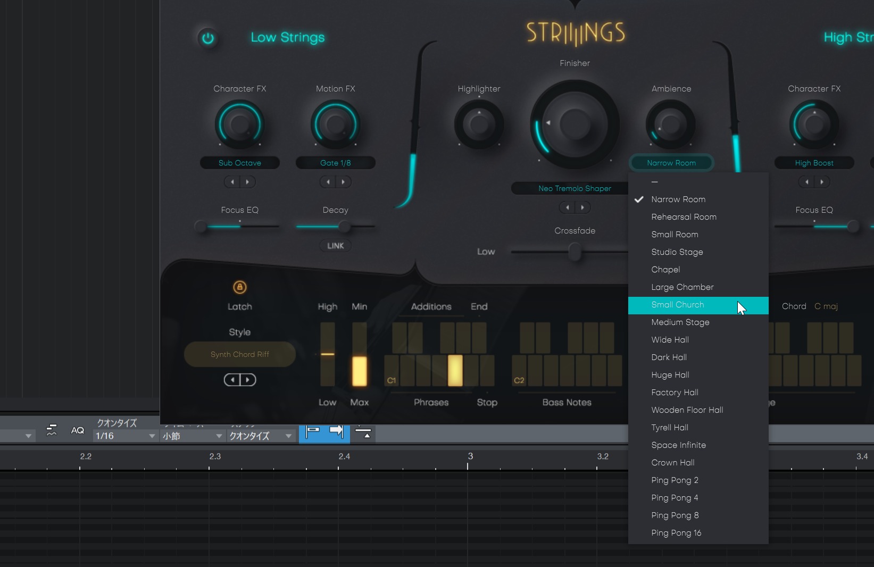Select Dark Hall ambience preset
This screenshot has height=567, width=874.
click(x=698, y=357)
